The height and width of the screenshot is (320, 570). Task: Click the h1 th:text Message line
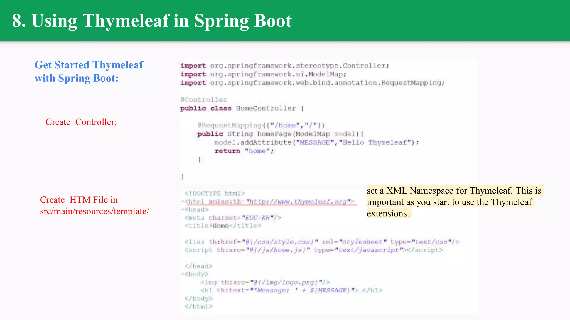[x=291, y=290]
